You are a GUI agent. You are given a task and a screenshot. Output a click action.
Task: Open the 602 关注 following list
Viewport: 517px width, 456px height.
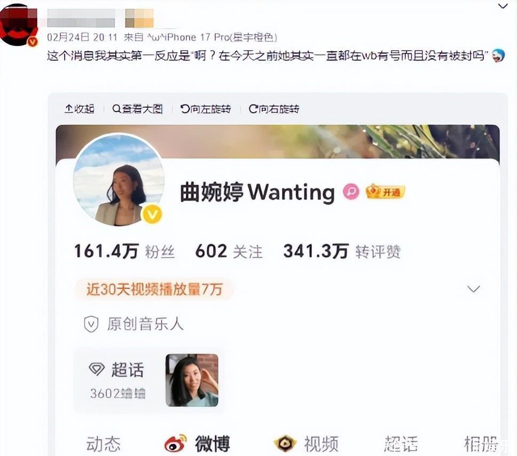coord(229,252)
